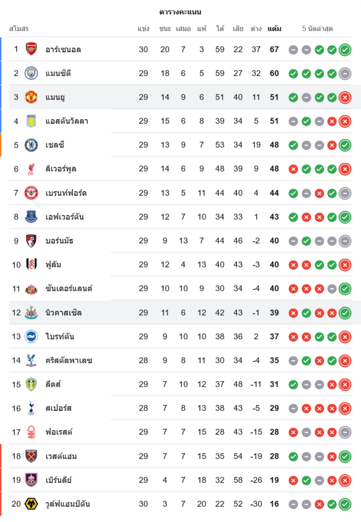Click the ตารางคะแนน table title
This screenshot has height=522, width=361.
(180, 11)
